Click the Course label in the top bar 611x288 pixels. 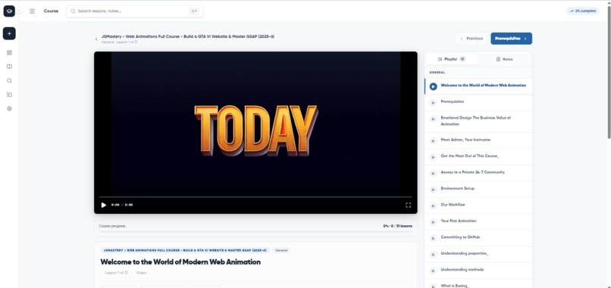[x=51, y=11]
